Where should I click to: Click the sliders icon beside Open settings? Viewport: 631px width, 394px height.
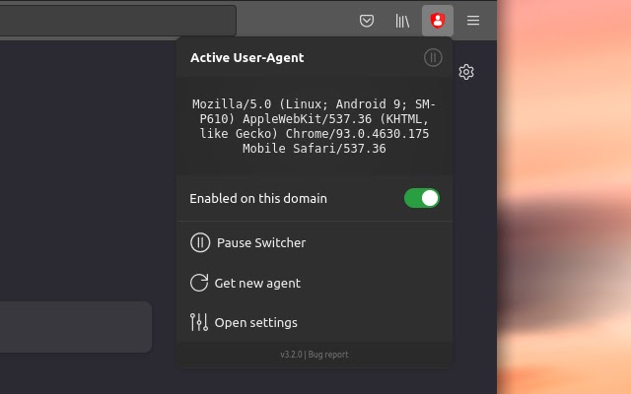pyautogui.click(x=199, y=322)
